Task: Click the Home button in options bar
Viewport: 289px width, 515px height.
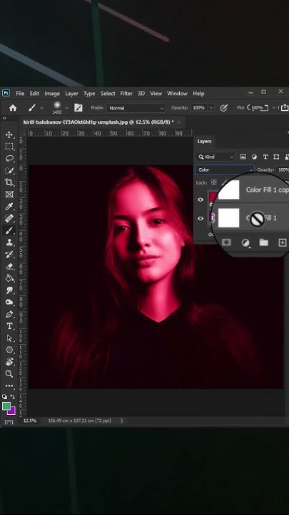Action: coord(13,108)
